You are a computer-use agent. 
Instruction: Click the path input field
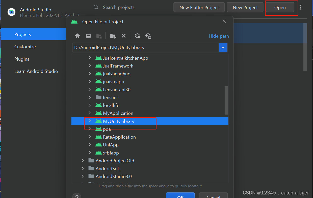[145, 48]
